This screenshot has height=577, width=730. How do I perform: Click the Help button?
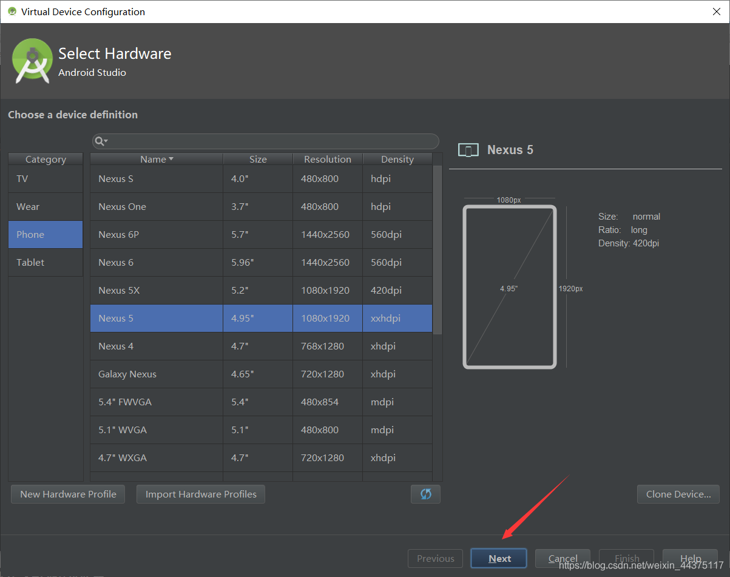(x=691, y=558)
